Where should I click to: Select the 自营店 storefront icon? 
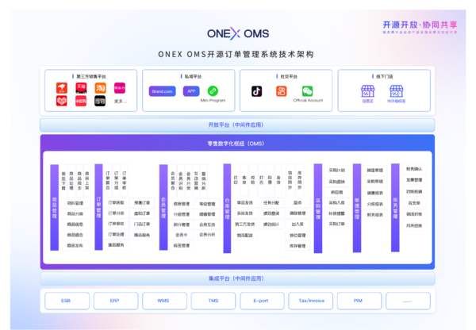367,91
